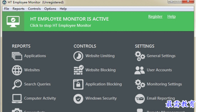This screenshot has width=197, height=112.
Task: Open the Applications report icon
Action: (x=17, y=56)
